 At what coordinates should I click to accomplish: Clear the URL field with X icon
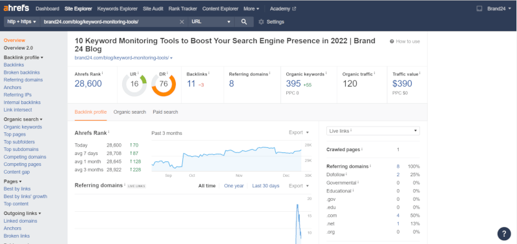pos(182,22)
